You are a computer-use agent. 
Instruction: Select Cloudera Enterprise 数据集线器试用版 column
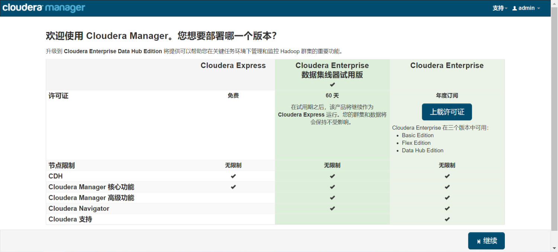[332, 70]
